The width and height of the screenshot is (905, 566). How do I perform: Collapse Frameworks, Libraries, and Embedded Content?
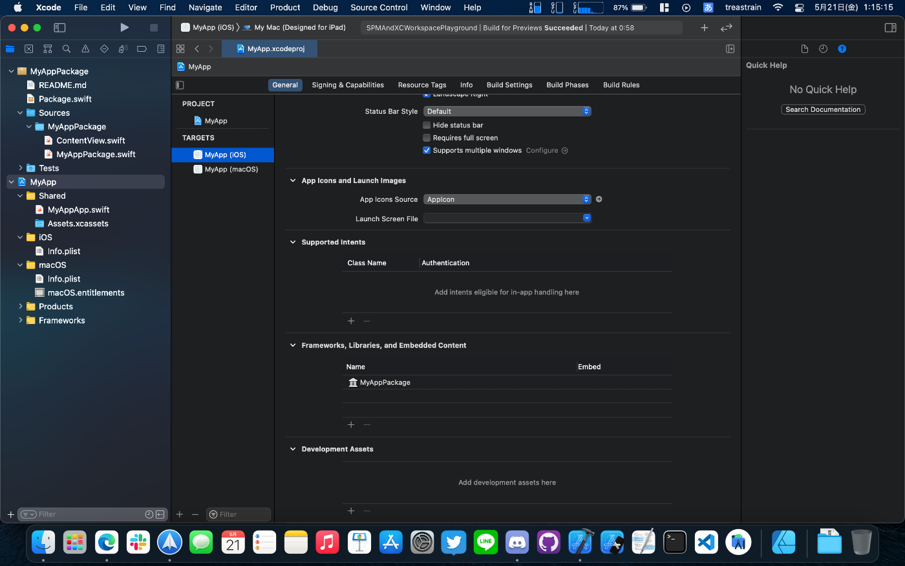(293, 346)
